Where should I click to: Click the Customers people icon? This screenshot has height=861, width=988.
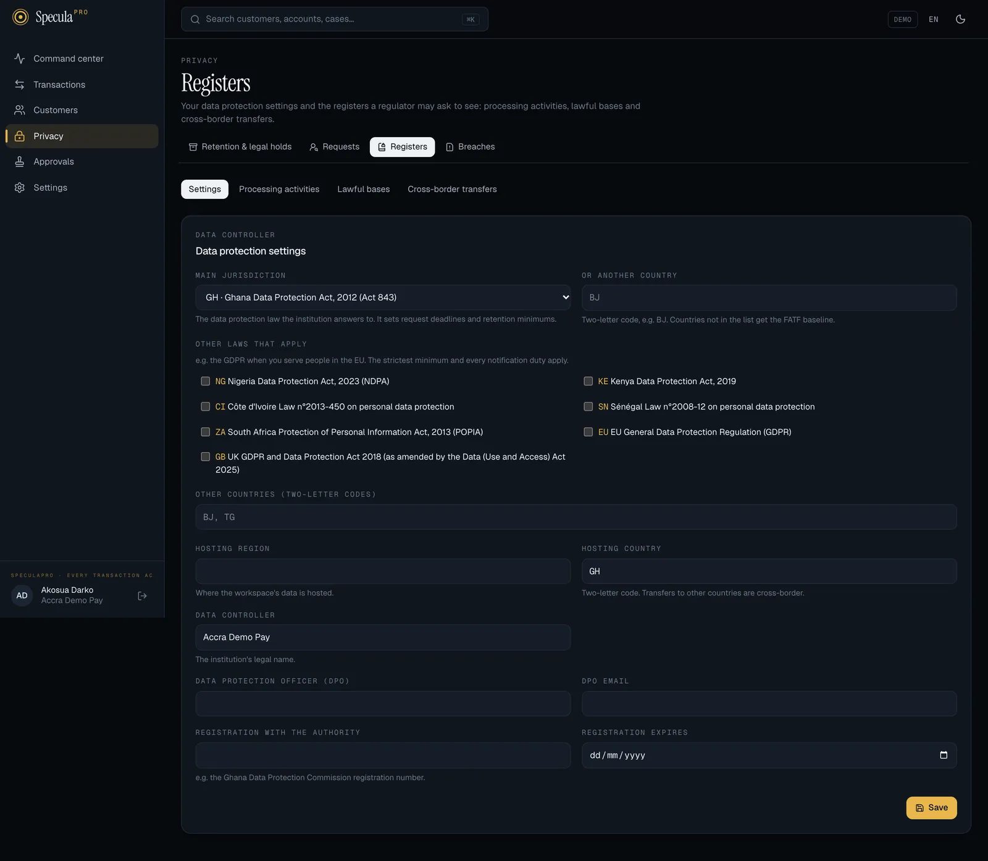click(20, 110)
